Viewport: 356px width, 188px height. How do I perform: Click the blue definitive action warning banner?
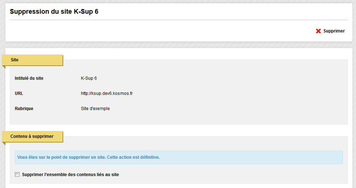tap(179, 157)
